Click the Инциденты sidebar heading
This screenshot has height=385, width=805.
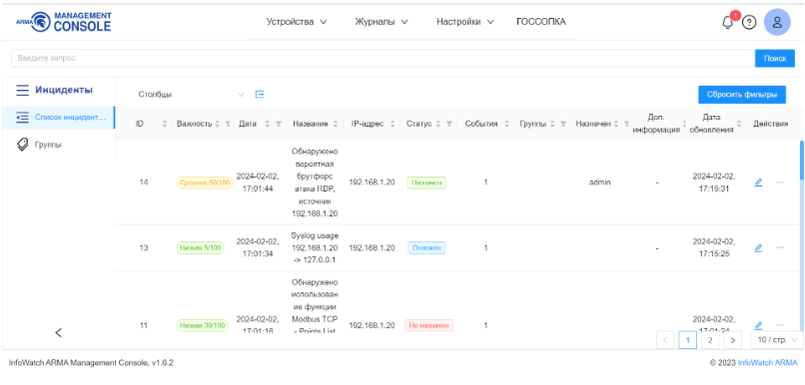coord(64,90)
